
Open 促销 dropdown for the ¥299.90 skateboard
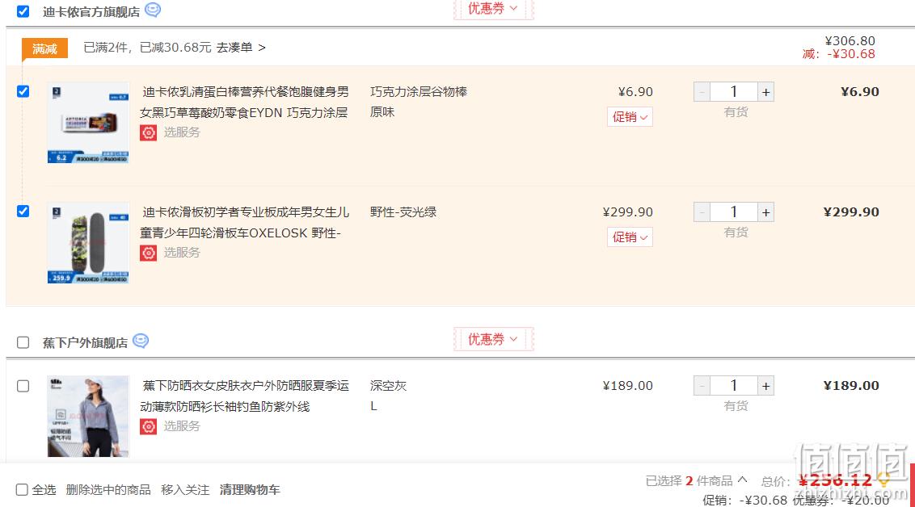tap(630, 237)
